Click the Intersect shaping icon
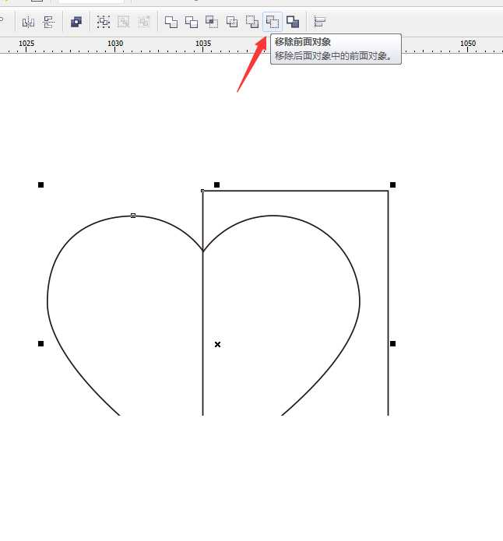This screenshot has height=541, width=503. (211, 22)
